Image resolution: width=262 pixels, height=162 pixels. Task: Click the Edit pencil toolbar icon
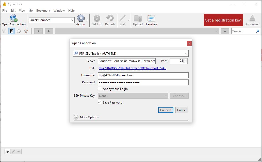pos(122,18)
